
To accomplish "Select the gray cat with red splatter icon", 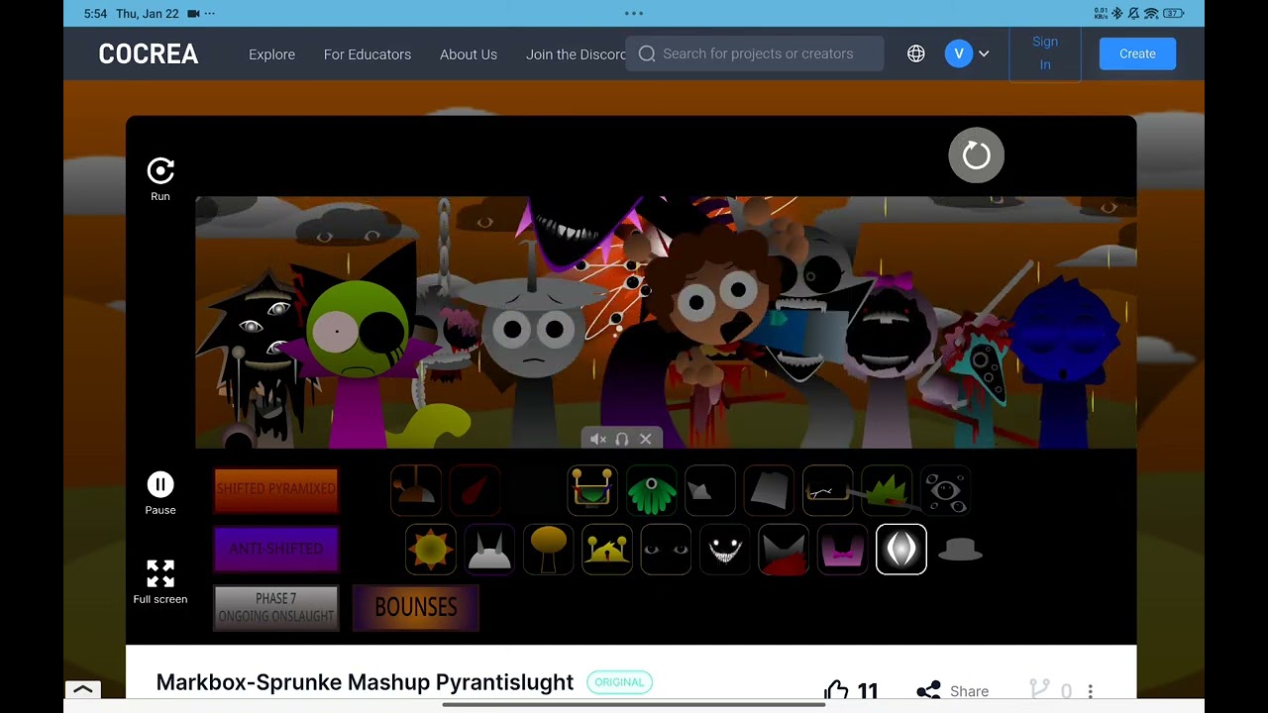I will pos(784,550).
